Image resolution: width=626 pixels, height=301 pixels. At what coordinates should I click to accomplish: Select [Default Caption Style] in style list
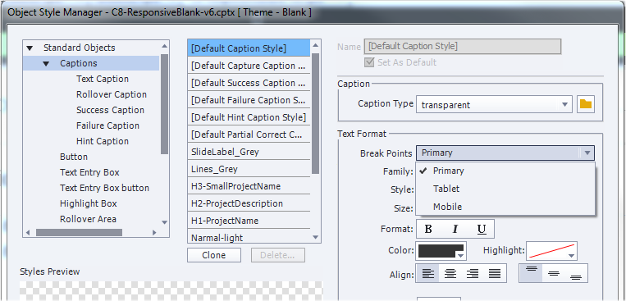[x=249, y=48]
